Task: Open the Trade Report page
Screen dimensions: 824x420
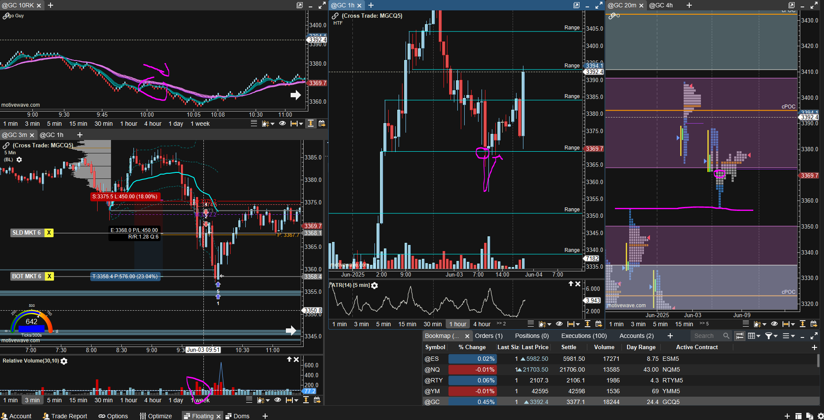Action: (x=65, y=416)
